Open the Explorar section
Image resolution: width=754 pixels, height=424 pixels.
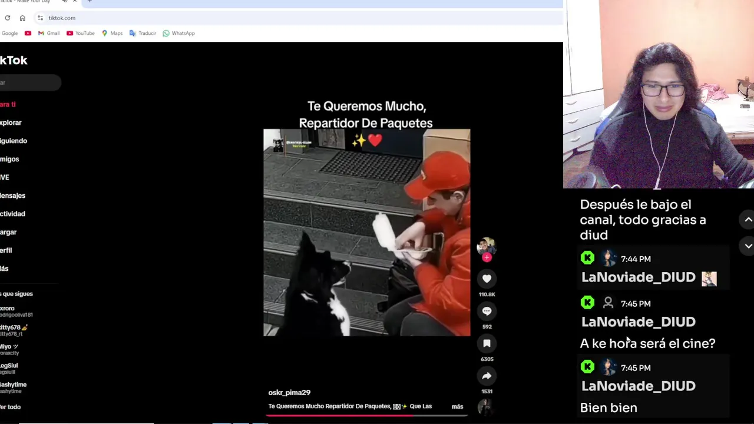(x=11, y=122)
